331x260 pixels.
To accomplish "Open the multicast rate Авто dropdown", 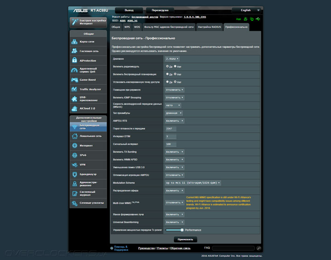I will tap(173, 105).
